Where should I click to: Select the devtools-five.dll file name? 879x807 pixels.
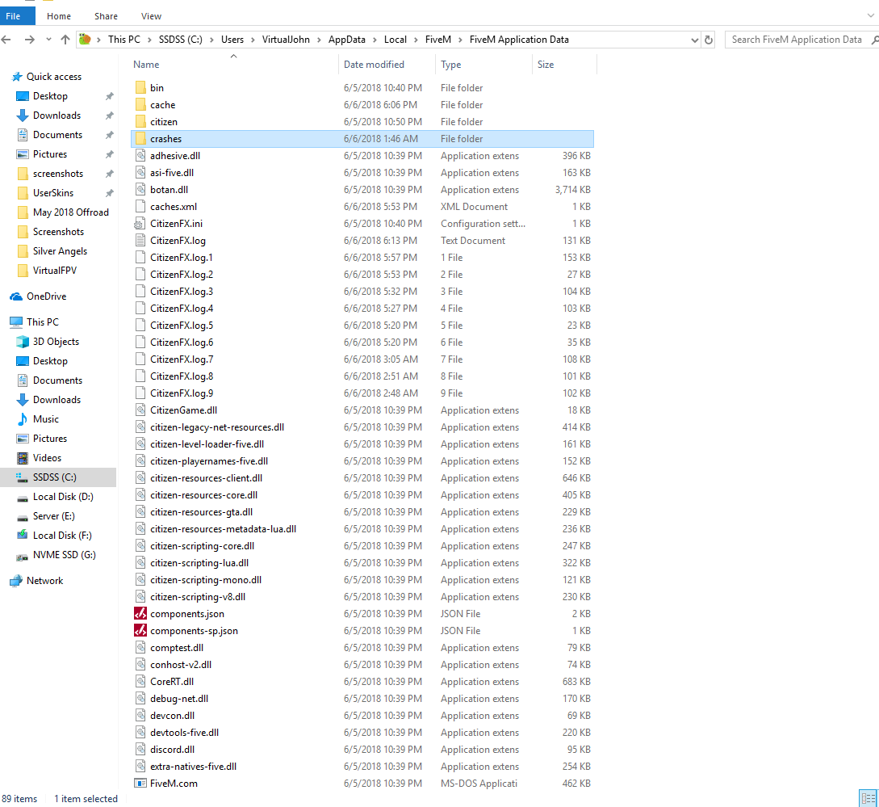click(184, 733)
